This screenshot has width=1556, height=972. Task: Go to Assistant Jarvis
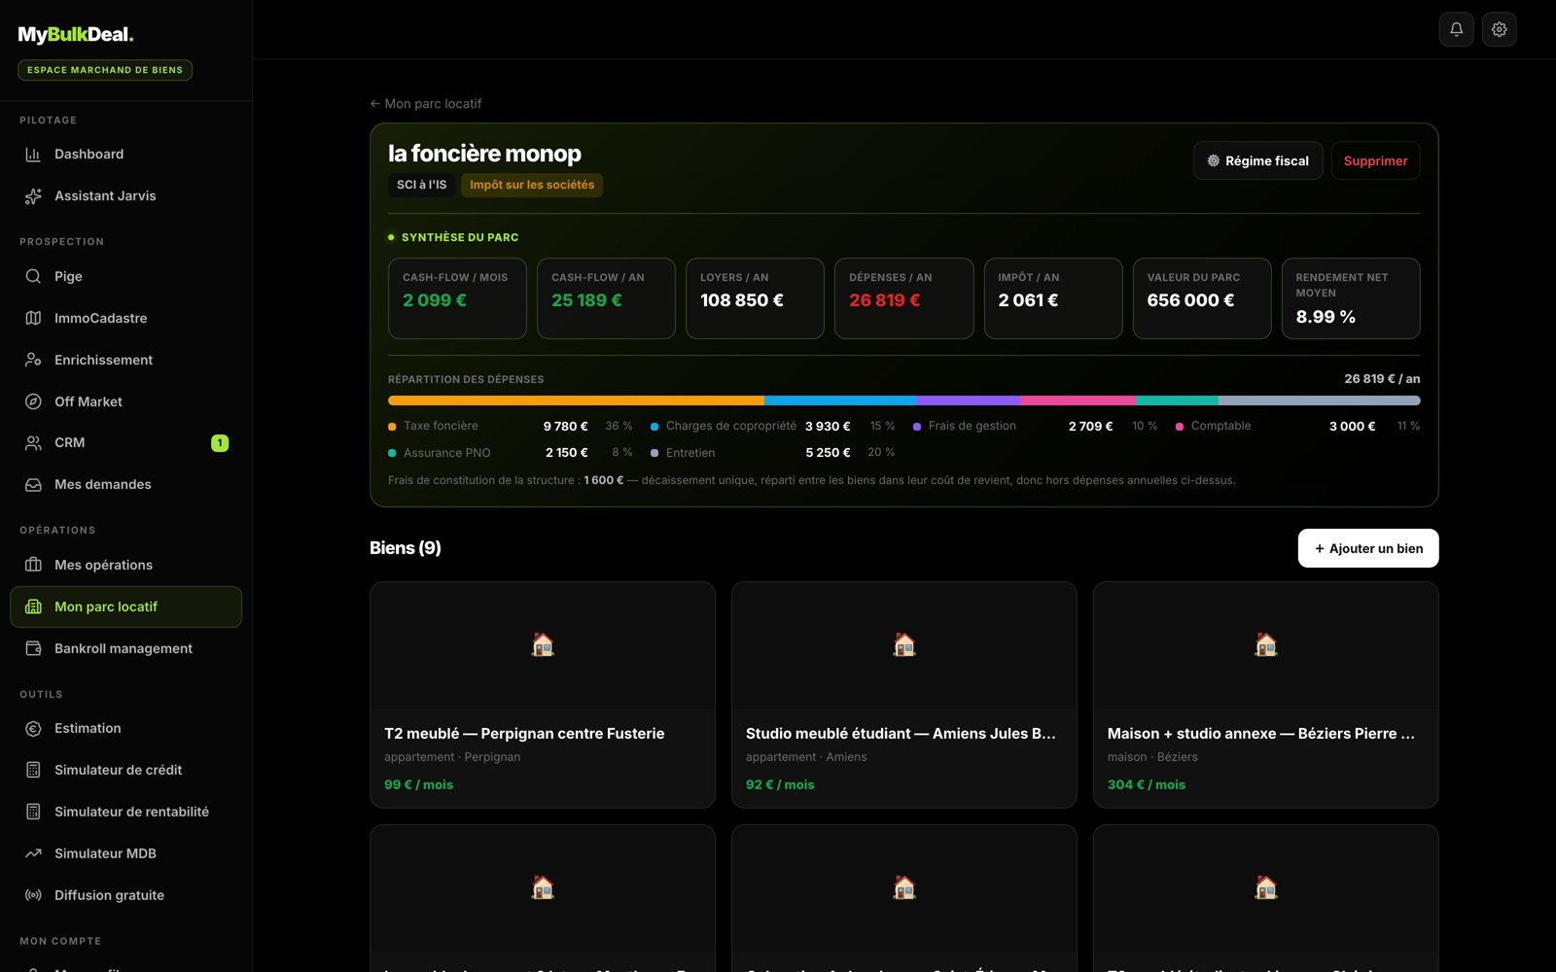(125, 196)
